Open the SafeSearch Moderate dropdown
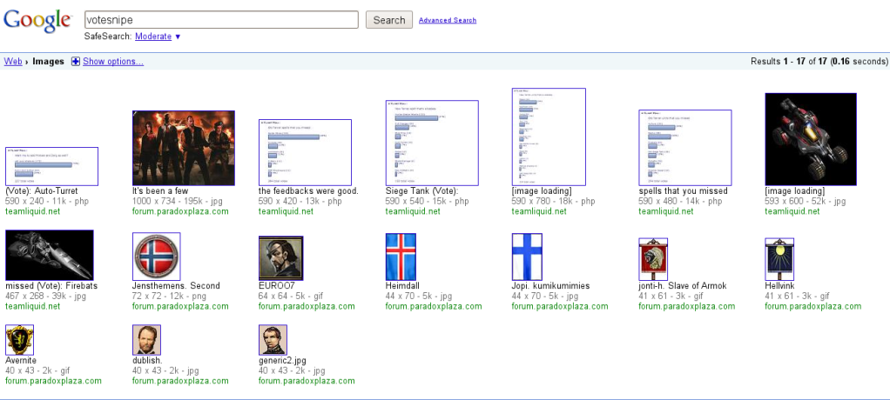Screen dimensions: 890x400 tap(158, 37)
